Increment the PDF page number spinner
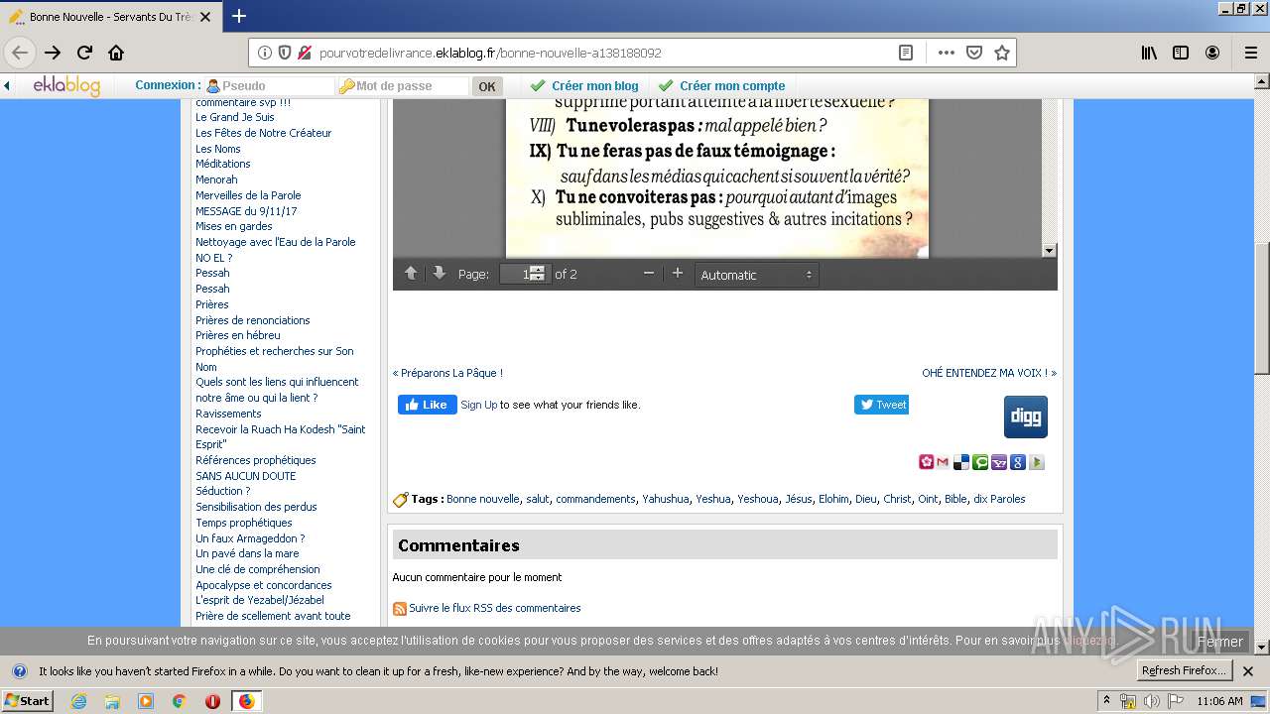Viewport: 1270px width, 714px height. [537, 269]
